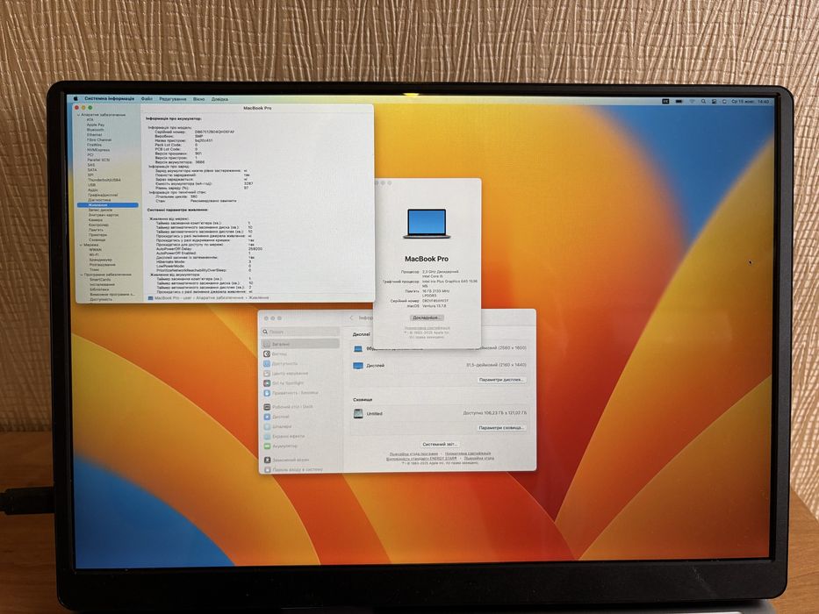Open the Нормативна сертифікація link in Settings
The height and width of the screenshot is (614, 819).
[x=468, y=453]
